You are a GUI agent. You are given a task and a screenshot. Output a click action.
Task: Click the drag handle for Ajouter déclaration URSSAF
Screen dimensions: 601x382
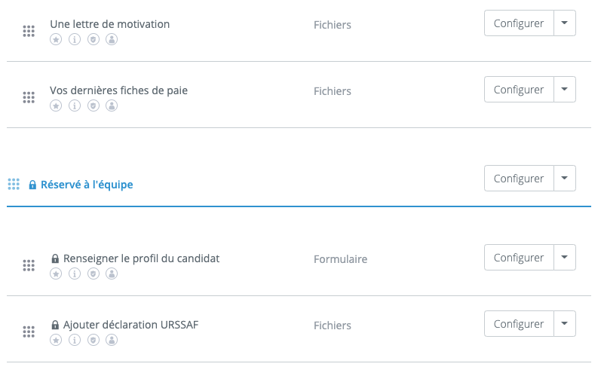pyautogui.click(x=29, y=332)
